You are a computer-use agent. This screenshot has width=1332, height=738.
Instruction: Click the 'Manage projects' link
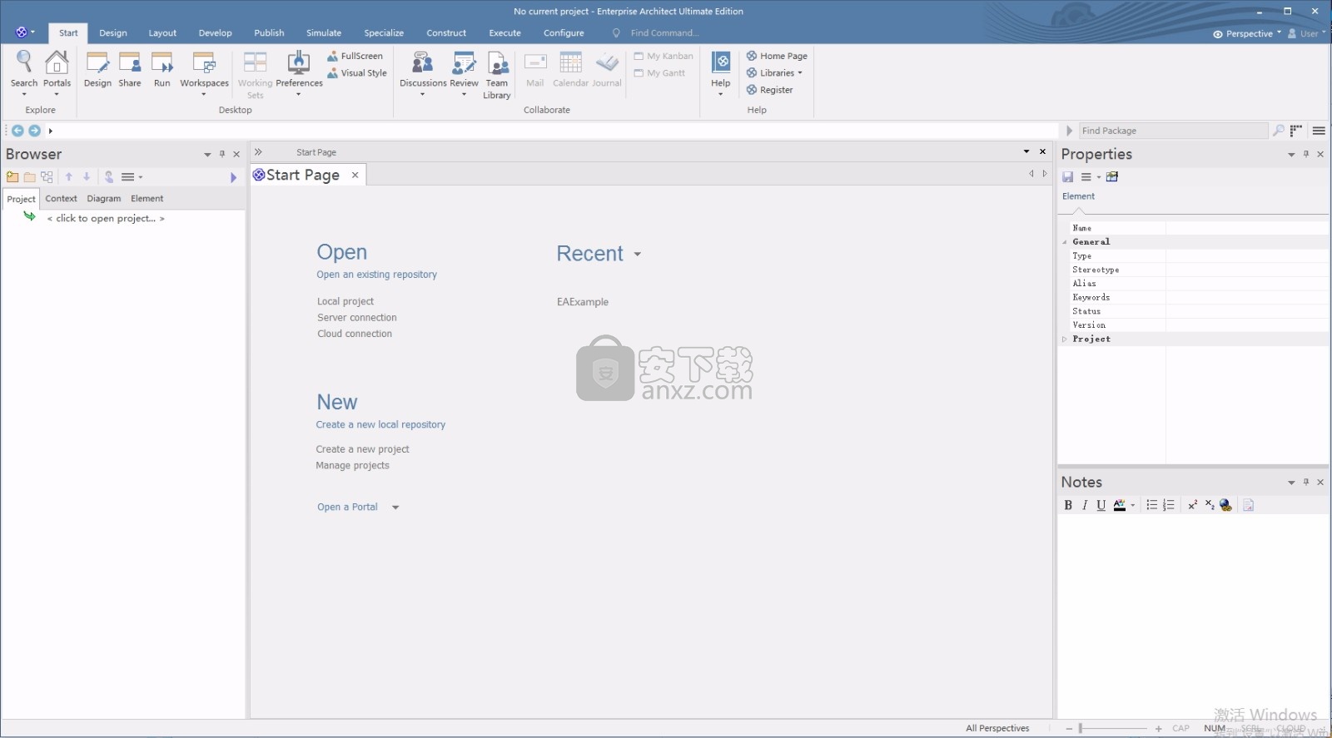point(352,466)
